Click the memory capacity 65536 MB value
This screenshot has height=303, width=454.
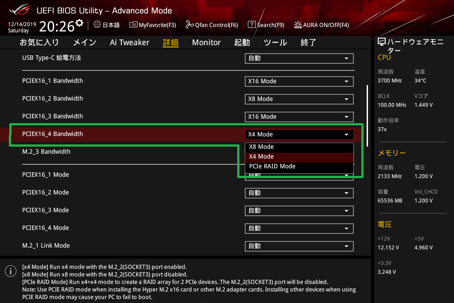point(390,200)
